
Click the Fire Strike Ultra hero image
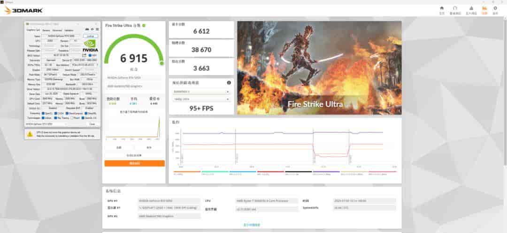[320, 68]
